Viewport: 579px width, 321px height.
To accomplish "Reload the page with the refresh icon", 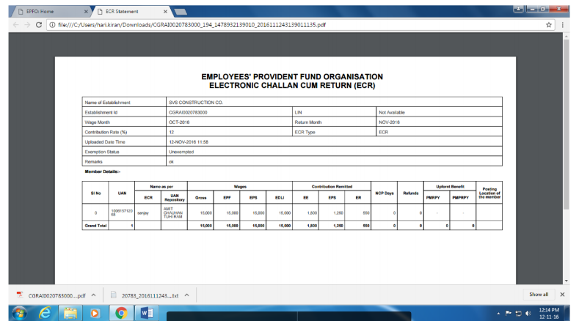I will click(38, 24).
